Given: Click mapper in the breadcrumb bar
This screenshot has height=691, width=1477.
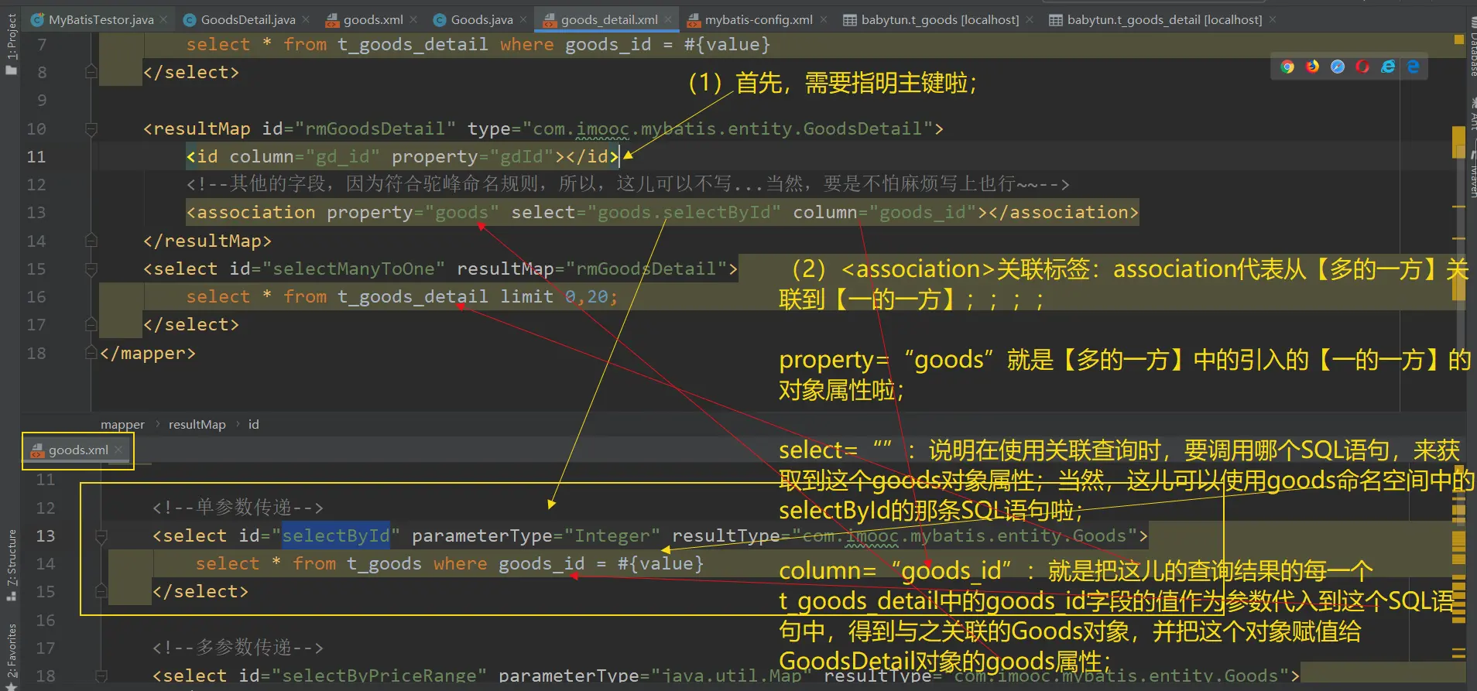Looking at the screenshot, I should [122, 424].
